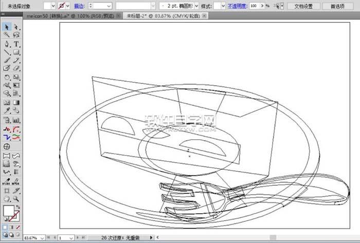Open stroke color dropdown in control bar

coord(68,6)
